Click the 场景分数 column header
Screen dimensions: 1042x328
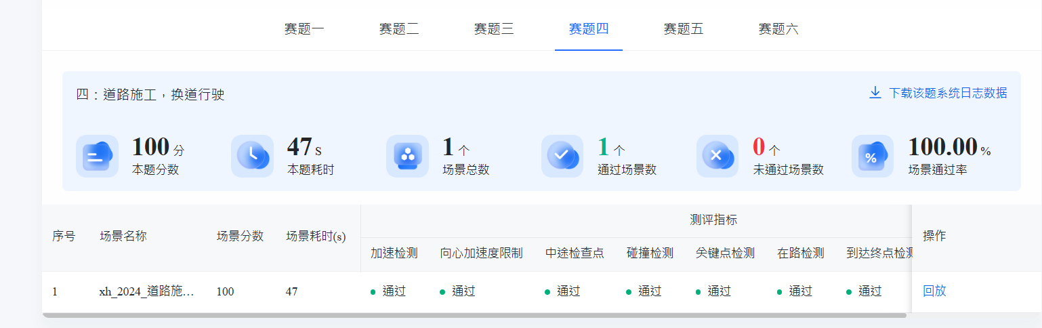point(240,237)
